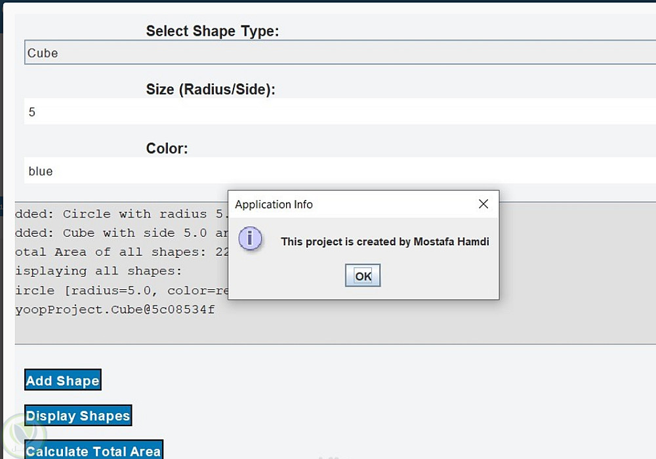Click the 'Size (Radius/Side):' label
Viewport: 656px width, 459px height.
tap(211, 90)
